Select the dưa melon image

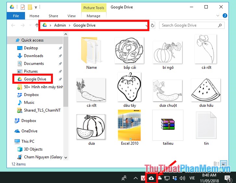click(91, 129)
